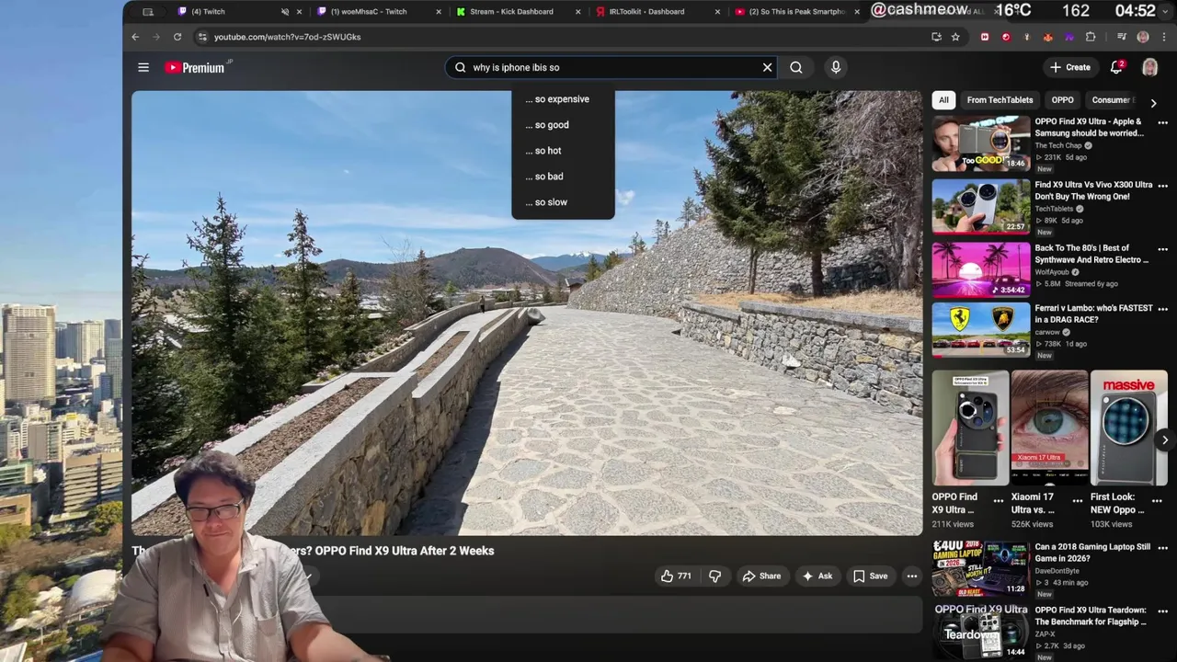
Task: Click the magnifier search button
Action: [796, 67]
